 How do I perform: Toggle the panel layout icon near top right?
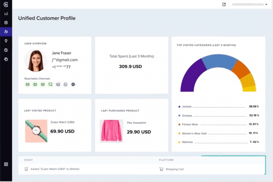pos(224,5)
